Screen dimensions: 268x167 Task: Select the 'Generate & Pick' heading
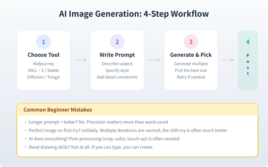pos(191,55)
